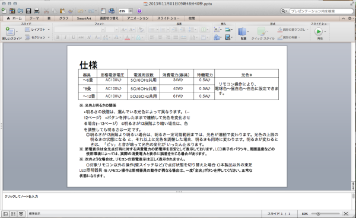Open the SmartArt tab

tap(84, 18)
